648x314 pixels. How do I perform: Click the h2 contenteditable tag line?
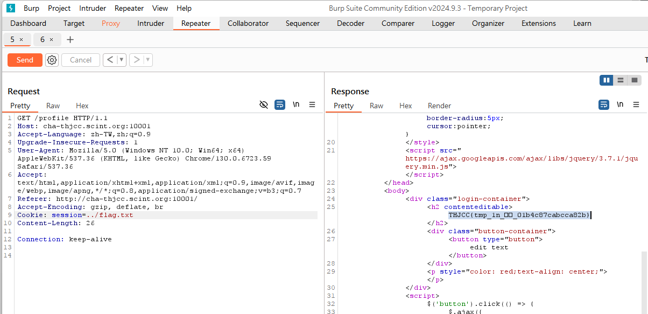470,207
